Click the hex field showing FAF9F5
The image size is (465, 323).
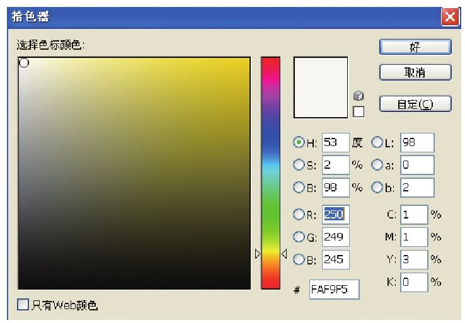tap(334, 289)
